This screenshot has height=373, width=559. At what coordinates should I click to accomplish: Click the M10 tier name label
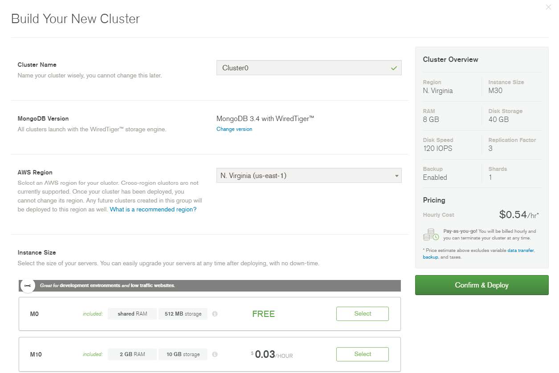(x=36, y=354)
